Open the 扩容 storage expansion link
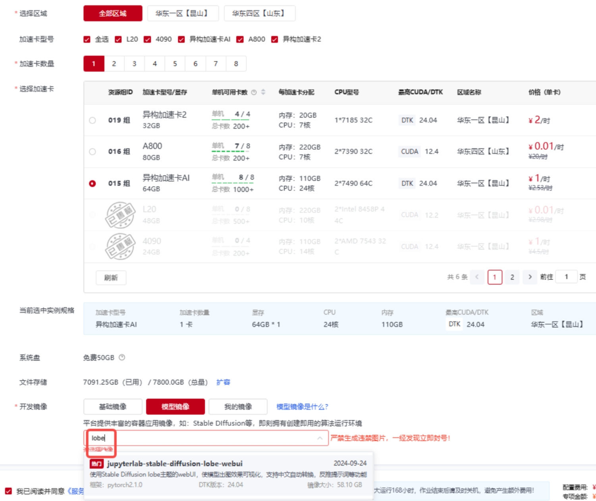Viewport: 596px width, 501px height. point(223,382)
